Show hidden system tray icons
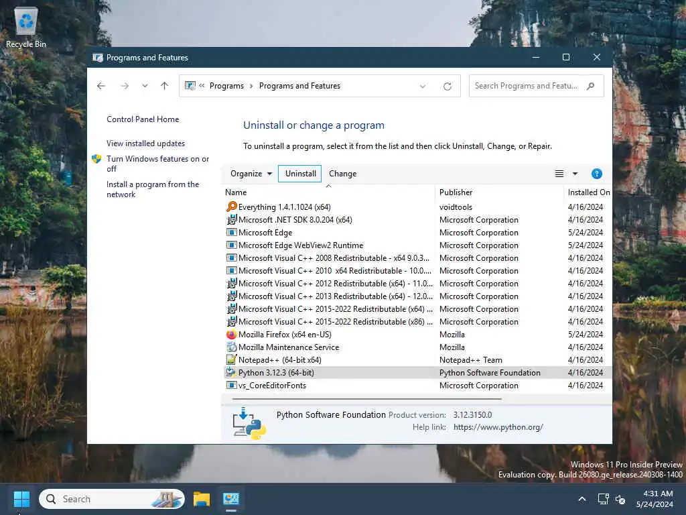Image resolution: width=686 pixels, height=515 pixels. pos(582,499)
